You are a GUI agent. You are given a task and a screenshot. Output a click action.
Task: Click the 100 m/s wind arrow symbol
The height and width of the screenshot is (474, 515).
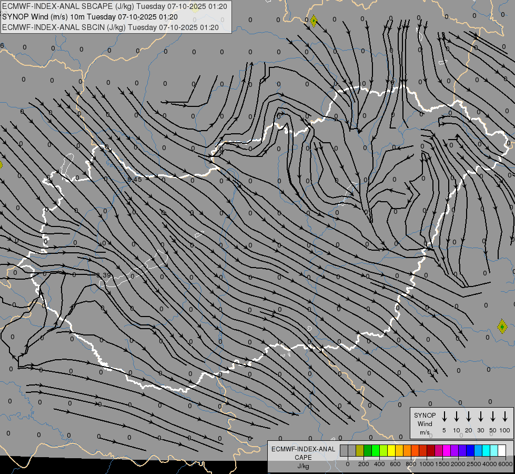tap(505, 417)
